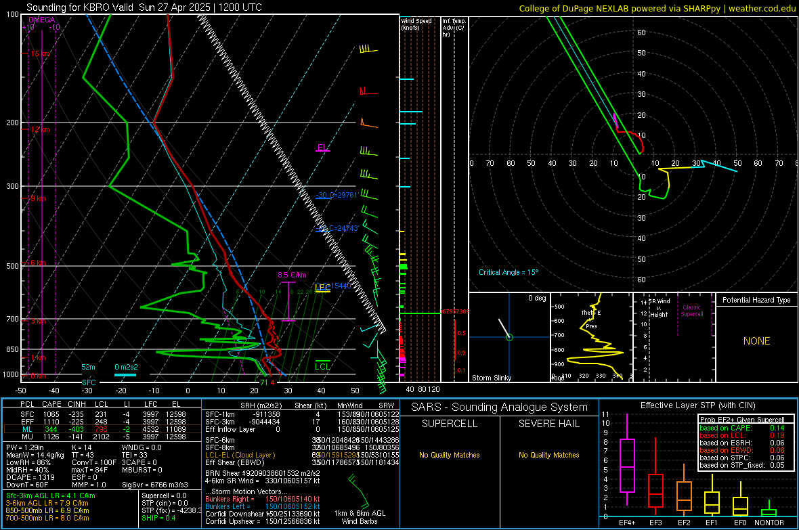
Task: Click the '0 m2s2' helicity label
Action: (x=126, y=367)
